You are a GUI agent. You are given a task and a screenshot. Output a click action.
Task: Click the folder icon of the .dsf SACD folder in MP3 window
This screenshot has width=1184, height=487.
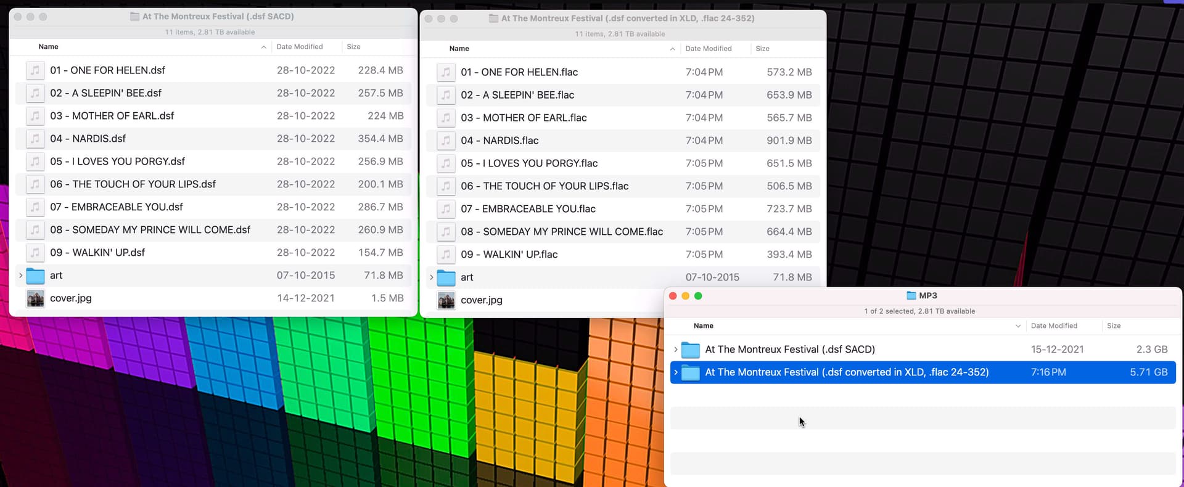pyautogui.click(x=690, y=350)
